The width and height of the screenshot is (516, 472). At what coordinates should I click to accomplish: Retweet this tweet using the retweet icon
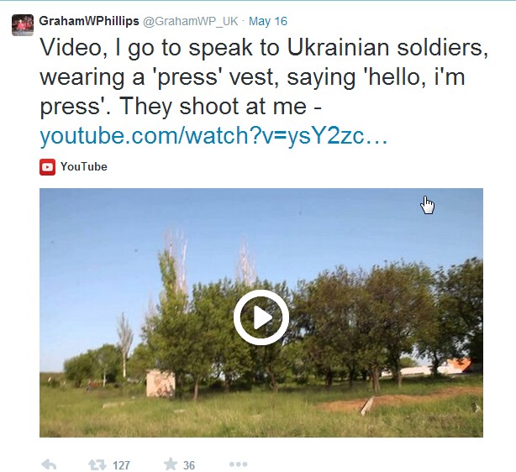[97, 464]
